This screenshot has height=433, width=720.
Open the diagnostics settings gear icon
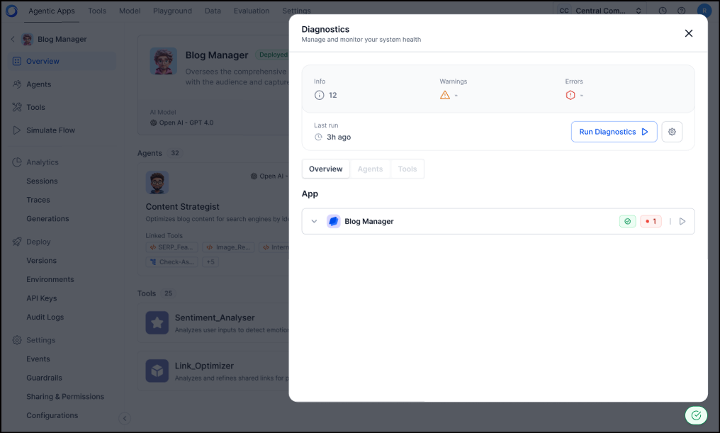(672, 132)
